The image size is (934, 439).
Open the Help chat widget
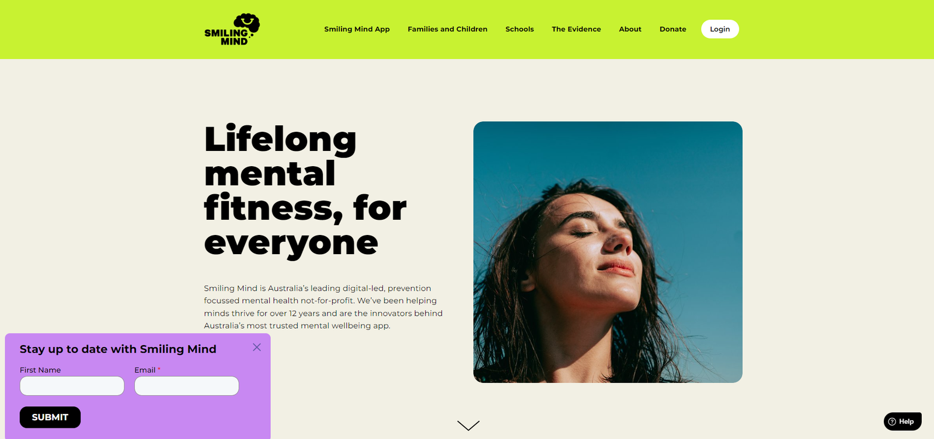pos(902,422)
